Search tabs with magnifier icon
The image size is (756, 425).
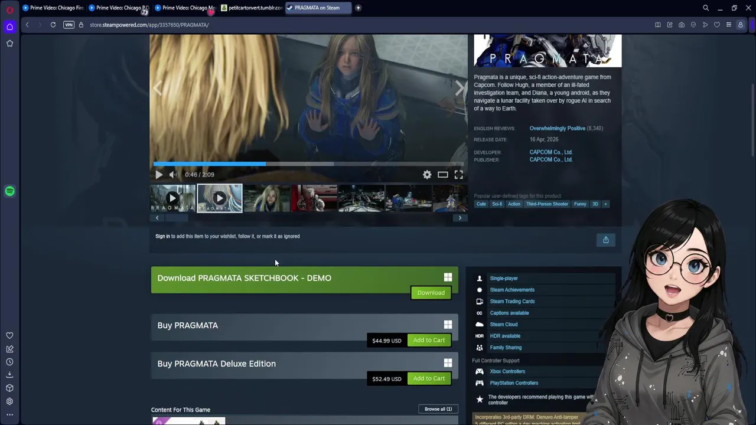tap(706, 8)
